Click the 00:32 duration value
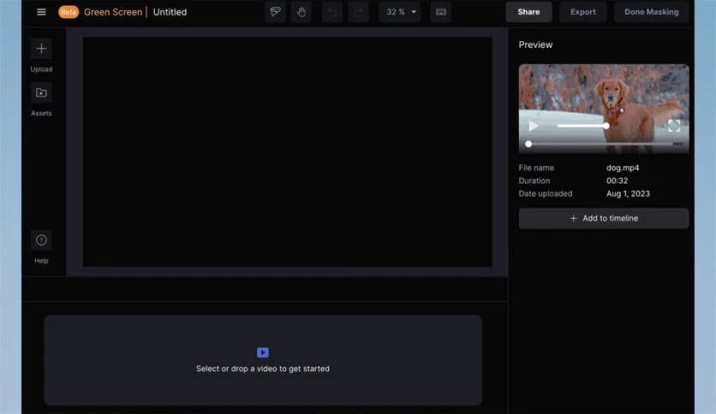 [617, 180]
